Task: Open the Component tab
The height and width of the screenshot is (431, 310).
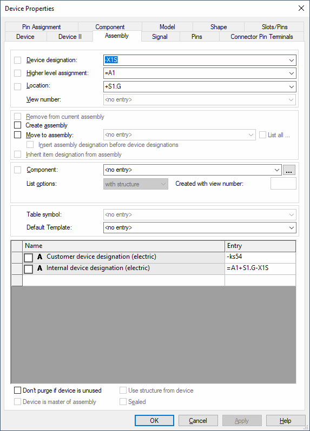Action: click(110, 27)
